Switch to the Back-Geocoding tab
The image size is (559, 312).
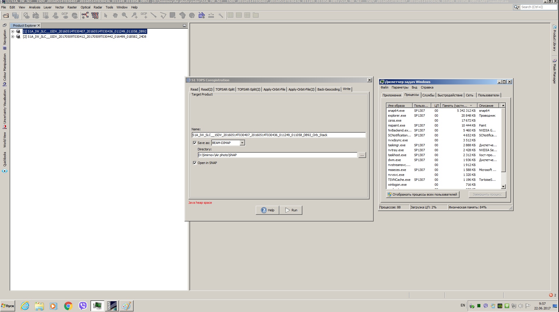[328, 89]
